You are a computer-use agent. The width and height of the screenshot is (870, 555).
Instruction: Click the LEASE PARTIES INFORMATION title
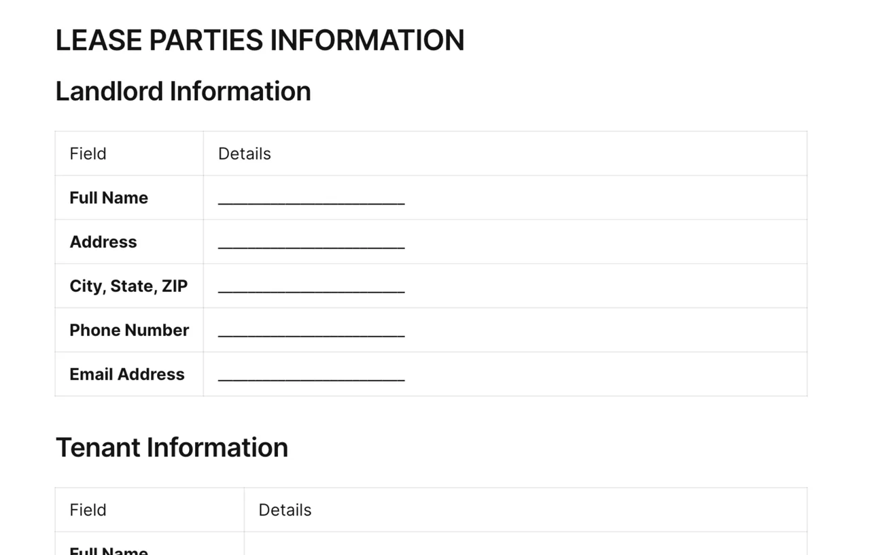pyautogui.click(x=260, y=40)
